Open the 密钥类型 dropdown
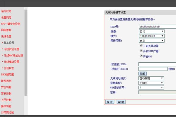Screen dimensions: 176x117 (151, 83)
